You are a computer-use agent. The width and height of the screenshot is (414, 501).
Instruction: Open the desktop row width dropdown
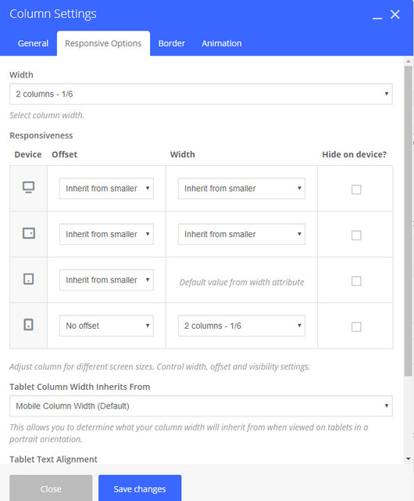point(241,189)
